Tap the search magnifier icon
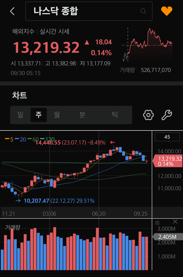183x277 pixels. point(143,11)
